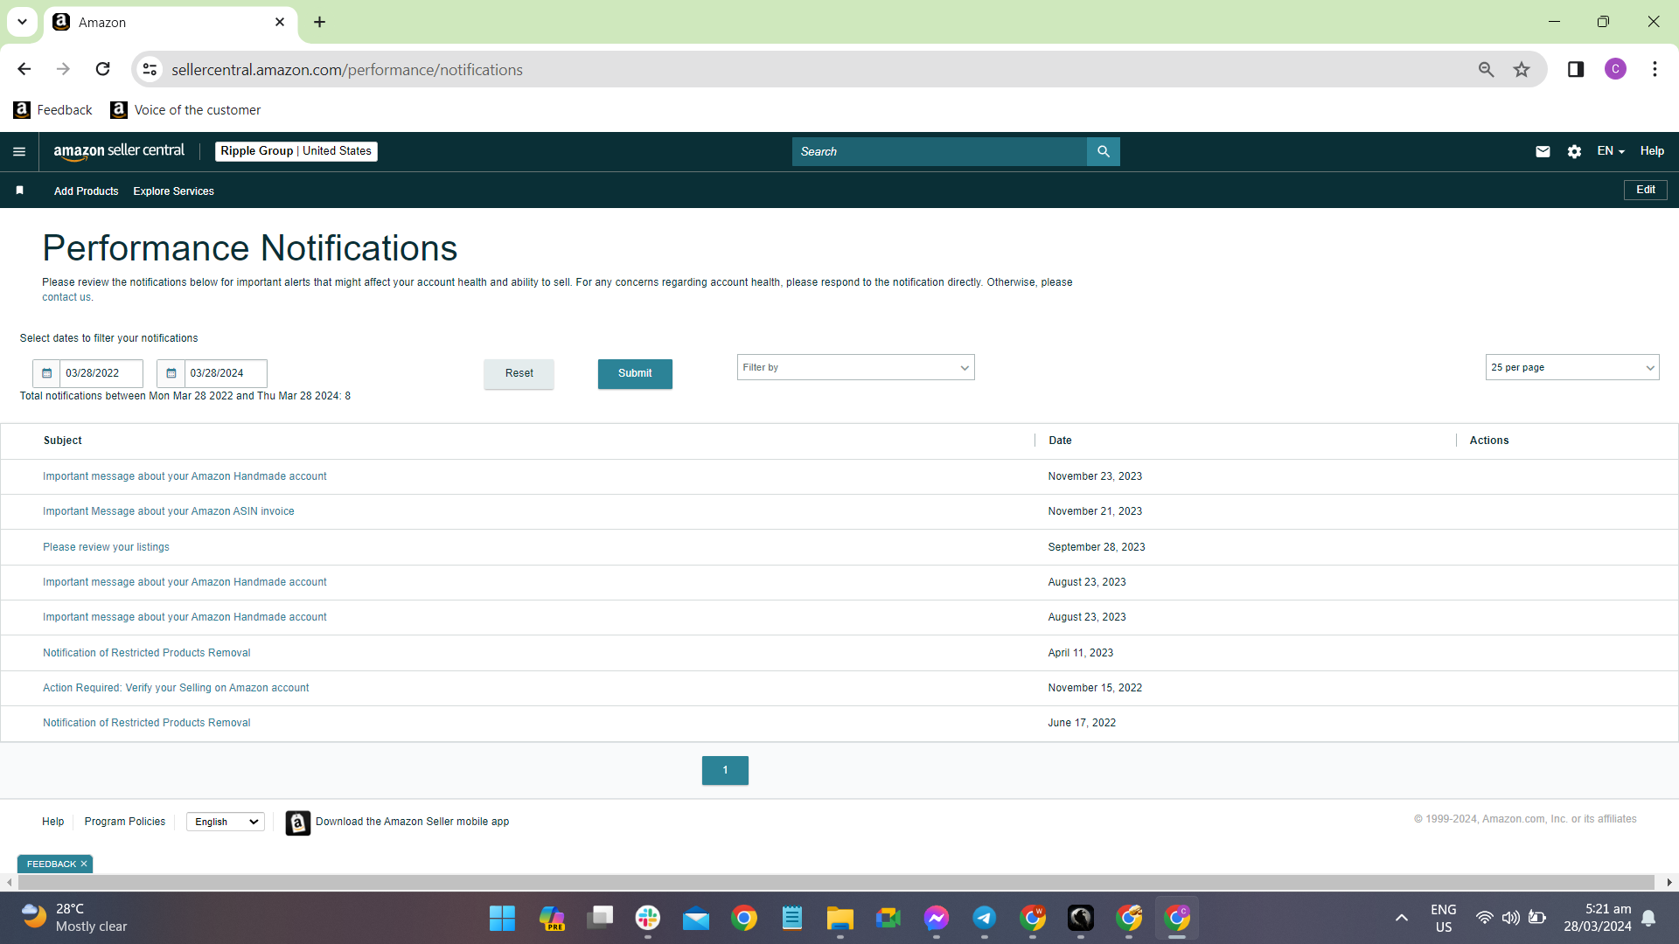This screenshot has height=944, width=1679.
Task: Open the FEEDBACK widget
Action: coord(52,864)
